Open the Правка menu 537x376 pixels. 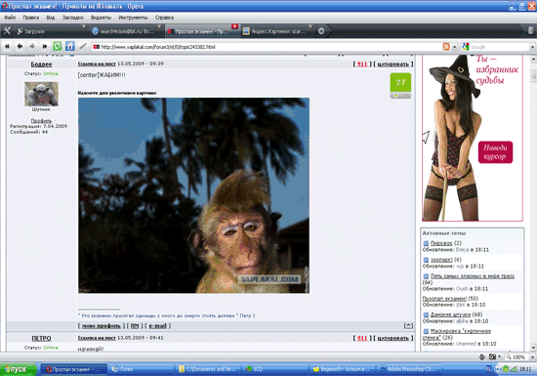pos(31,18)
